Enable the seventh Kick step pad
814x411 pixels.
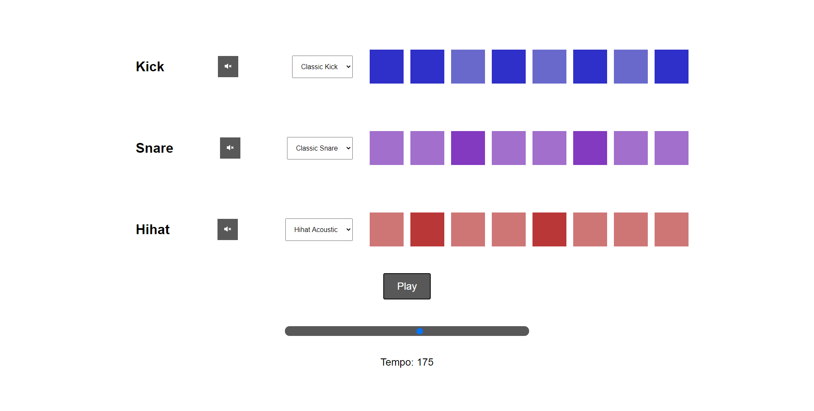(631, 67)
